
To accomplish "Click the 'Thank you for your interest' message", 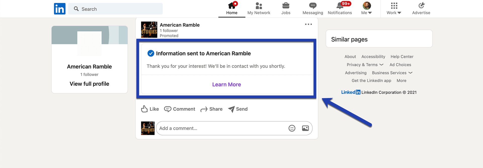I will [216, 66].
